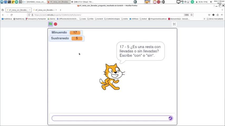
Task: Expand the list-all-tabs chevron
Action: (x=222, y=10)
